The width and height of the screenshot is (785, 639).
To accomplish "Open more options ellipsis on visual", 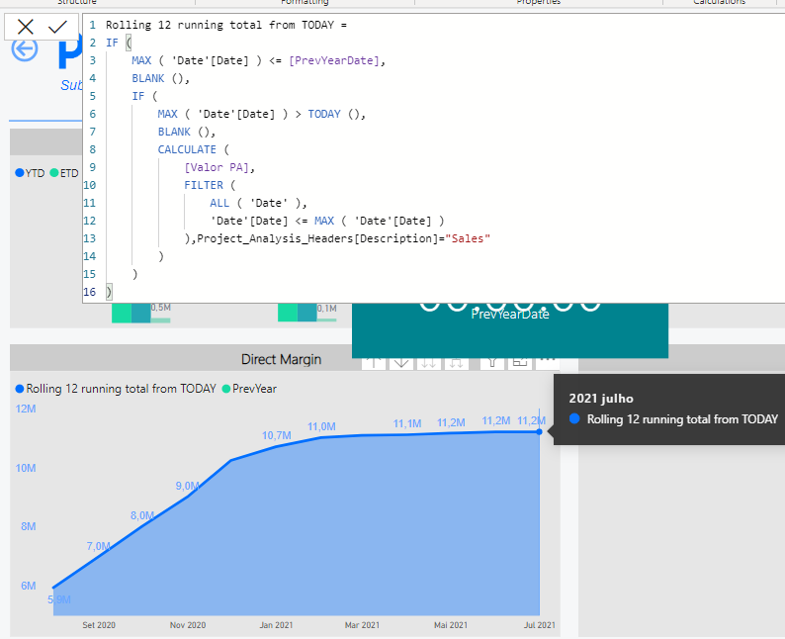I will pyautogui.click(x=547, y=362).
